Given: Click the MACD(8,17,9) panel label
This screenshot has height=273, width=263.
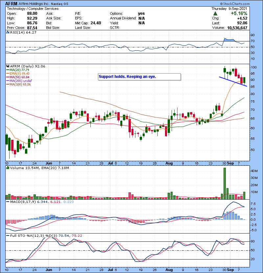Looking at the screenshot, I should (x=23, y=202).
